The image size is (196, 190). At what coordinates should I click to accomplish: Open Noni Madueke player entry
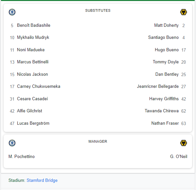[31, 50]
